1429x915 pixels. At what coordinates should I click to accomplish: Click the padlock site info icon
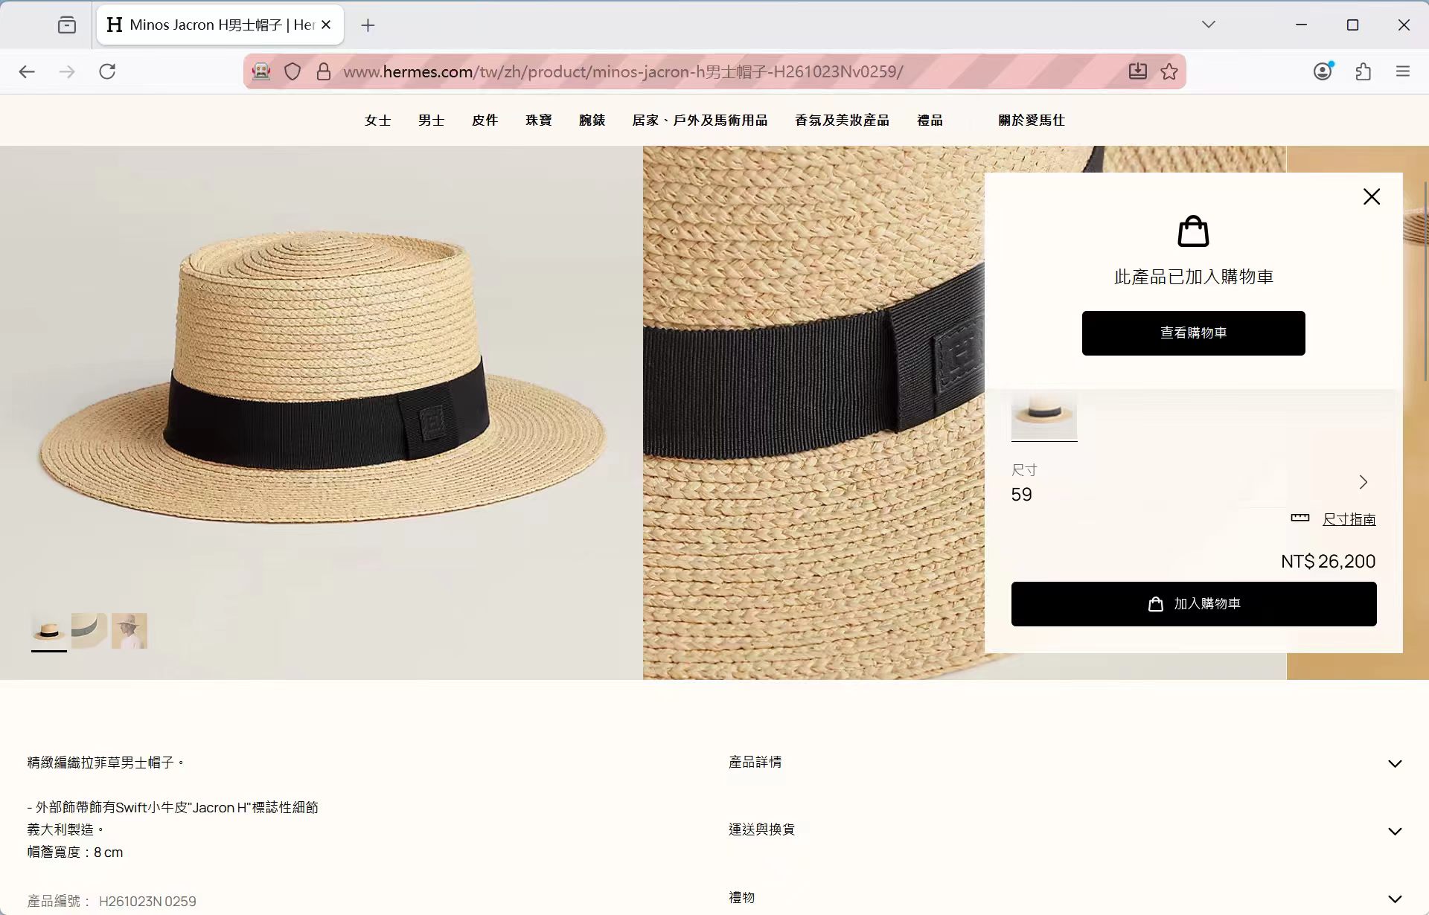323,71
